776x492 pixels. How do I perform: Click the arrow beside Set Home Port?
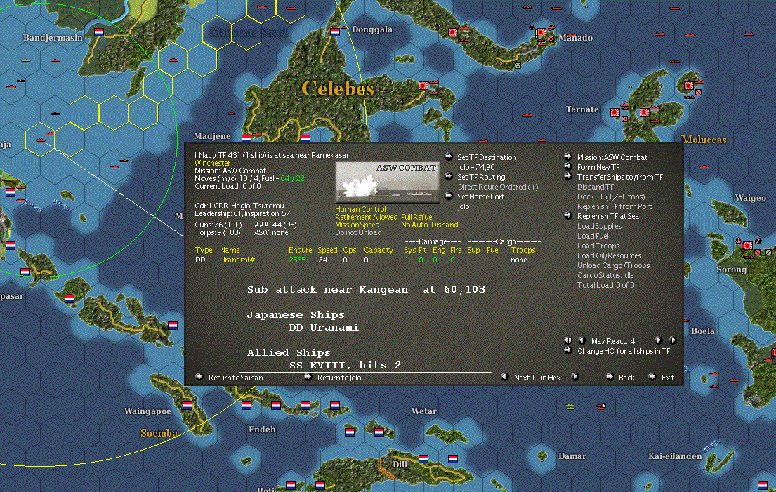[448, 196]
